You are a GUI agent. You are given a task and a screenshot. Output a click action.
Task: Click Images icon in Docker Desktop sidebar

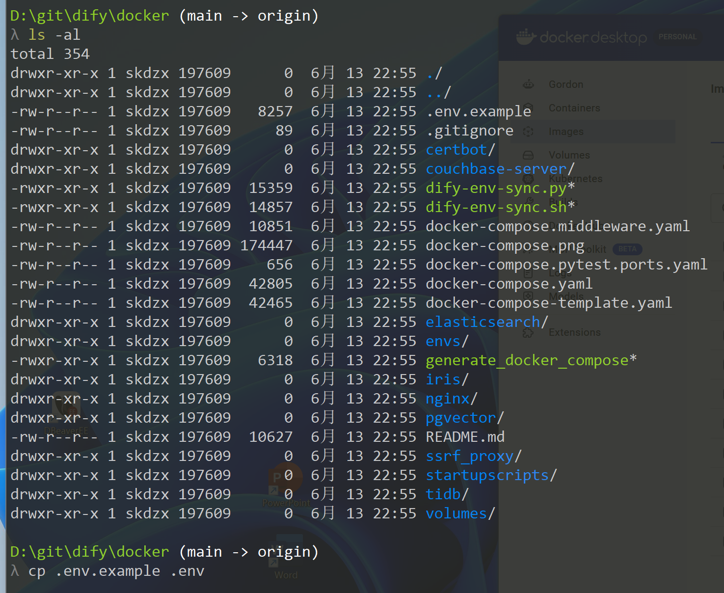pyautogui.click(x=528, y=132)
